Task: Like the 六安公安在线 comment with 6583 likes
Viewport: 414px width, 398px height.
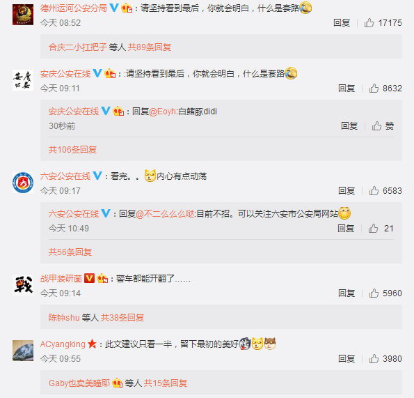Action: [x=374, y=191]
